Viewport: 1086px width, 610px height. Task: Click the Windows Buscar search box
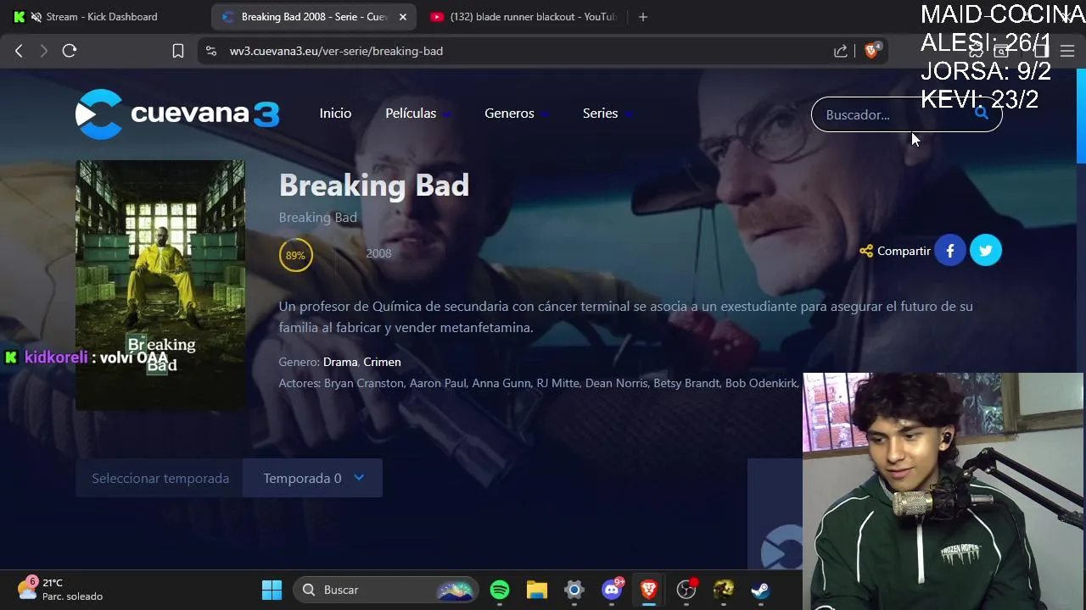386,590
